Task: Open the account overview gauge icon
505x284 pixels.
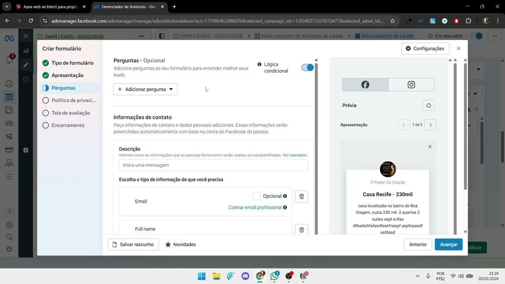Action: pos(9,84)
